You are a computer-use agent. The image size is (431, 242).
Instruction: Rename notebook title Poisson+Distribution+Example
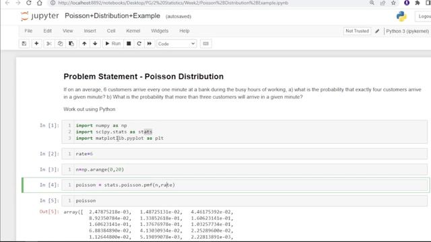[112, 16]
